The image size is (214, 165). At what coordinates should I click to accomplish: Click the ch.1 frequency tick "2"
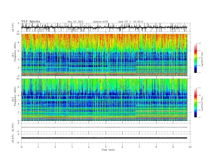[19, 68]
